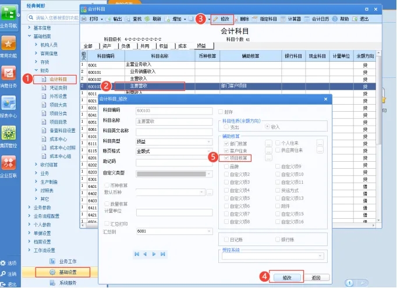Screen dimensions: 397x288
Task: Open the 企业互联 sidebar icon
Action: coord(9,163)
